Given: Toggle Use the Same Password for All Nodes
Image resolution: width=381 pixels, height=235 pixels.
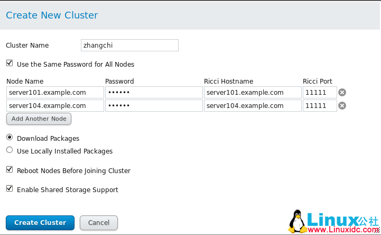Looking at the screenshot, I should pos(10,64).
